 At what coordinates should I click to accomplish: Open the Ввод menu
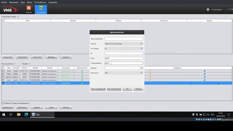pyautogui.click(x=29, y=3)
